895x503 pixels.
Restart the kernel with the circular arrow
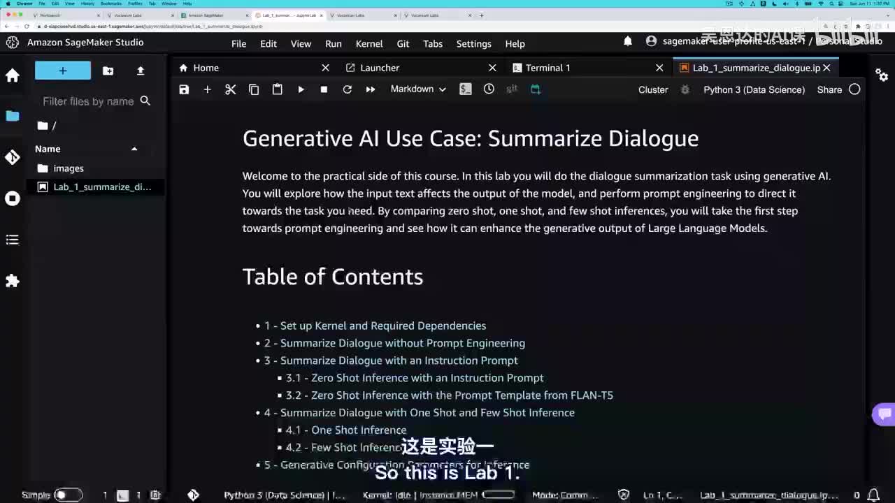coord(347,89)
